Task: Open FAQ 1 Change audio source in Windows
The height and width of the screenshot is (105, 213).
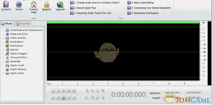Action: (x=95, y=3)
